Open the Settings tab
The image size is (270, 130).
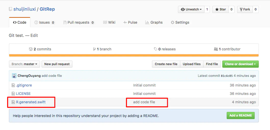[x=180, y=22]
